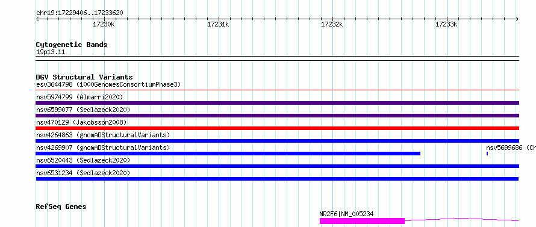Click the 17230k ruler tick label
Screen dimensions: 536x227
tap(104, 24)
